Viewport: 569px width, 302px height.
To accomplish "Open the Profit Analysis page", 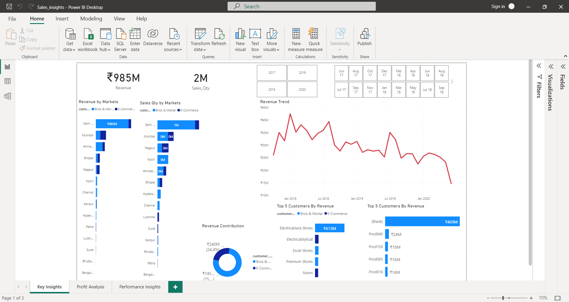I will click(x=90, y=287).
